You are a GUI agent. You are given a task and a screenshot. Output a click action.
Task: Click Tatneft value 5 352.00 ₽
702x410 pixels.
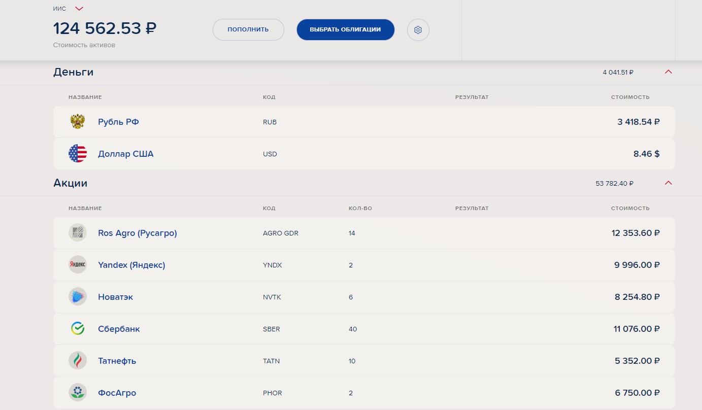638,361
